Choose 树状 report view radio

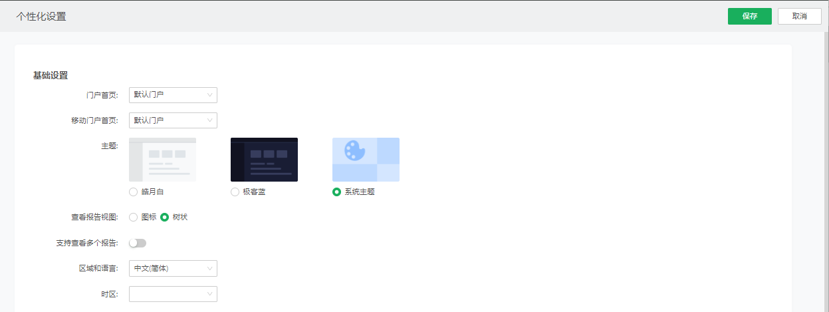[x=165, y=217]
